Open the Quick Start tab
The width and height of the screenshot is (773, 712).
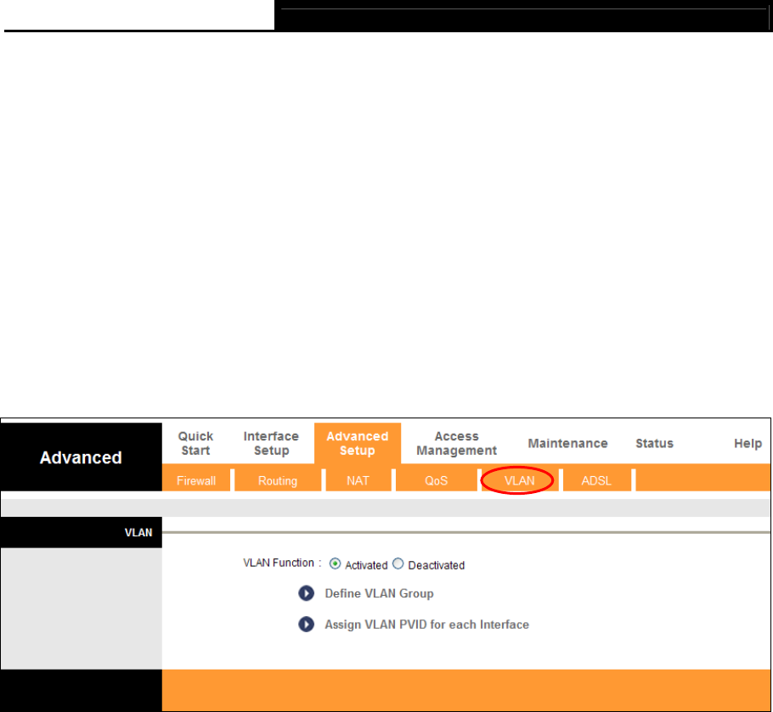(195, 443)
